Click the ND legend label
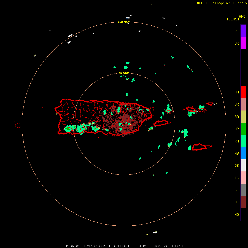The image size is (248, 248). 236,215
